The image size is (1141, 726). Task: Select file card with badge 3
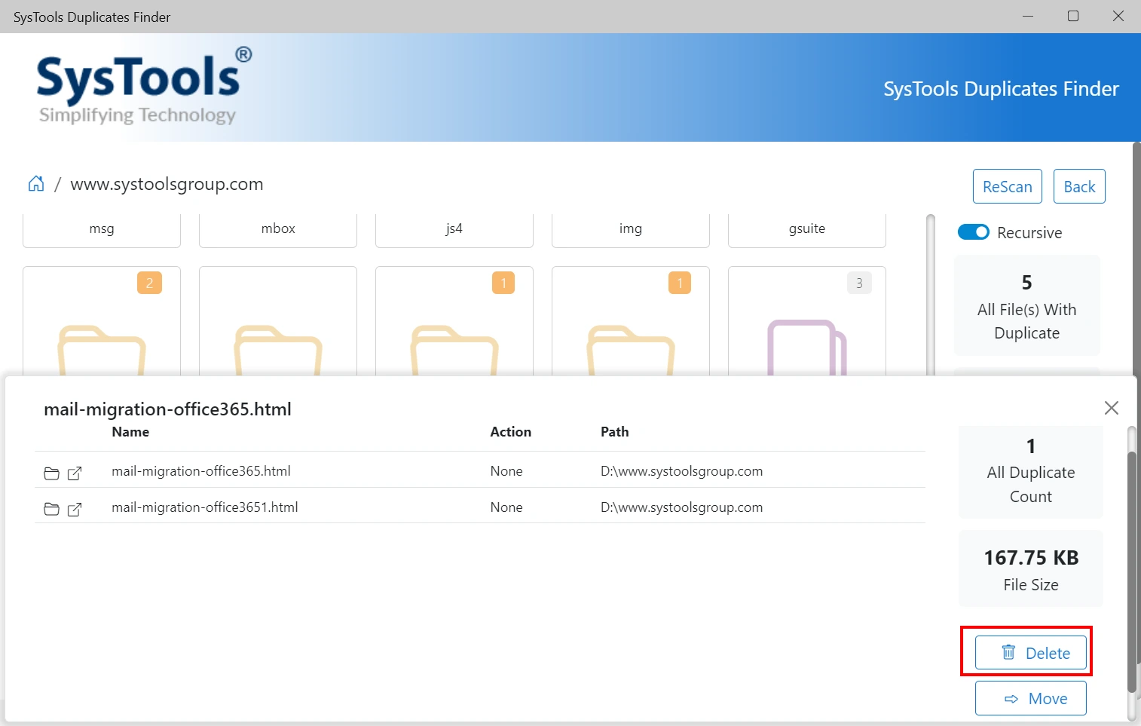[x=807, y=321]
